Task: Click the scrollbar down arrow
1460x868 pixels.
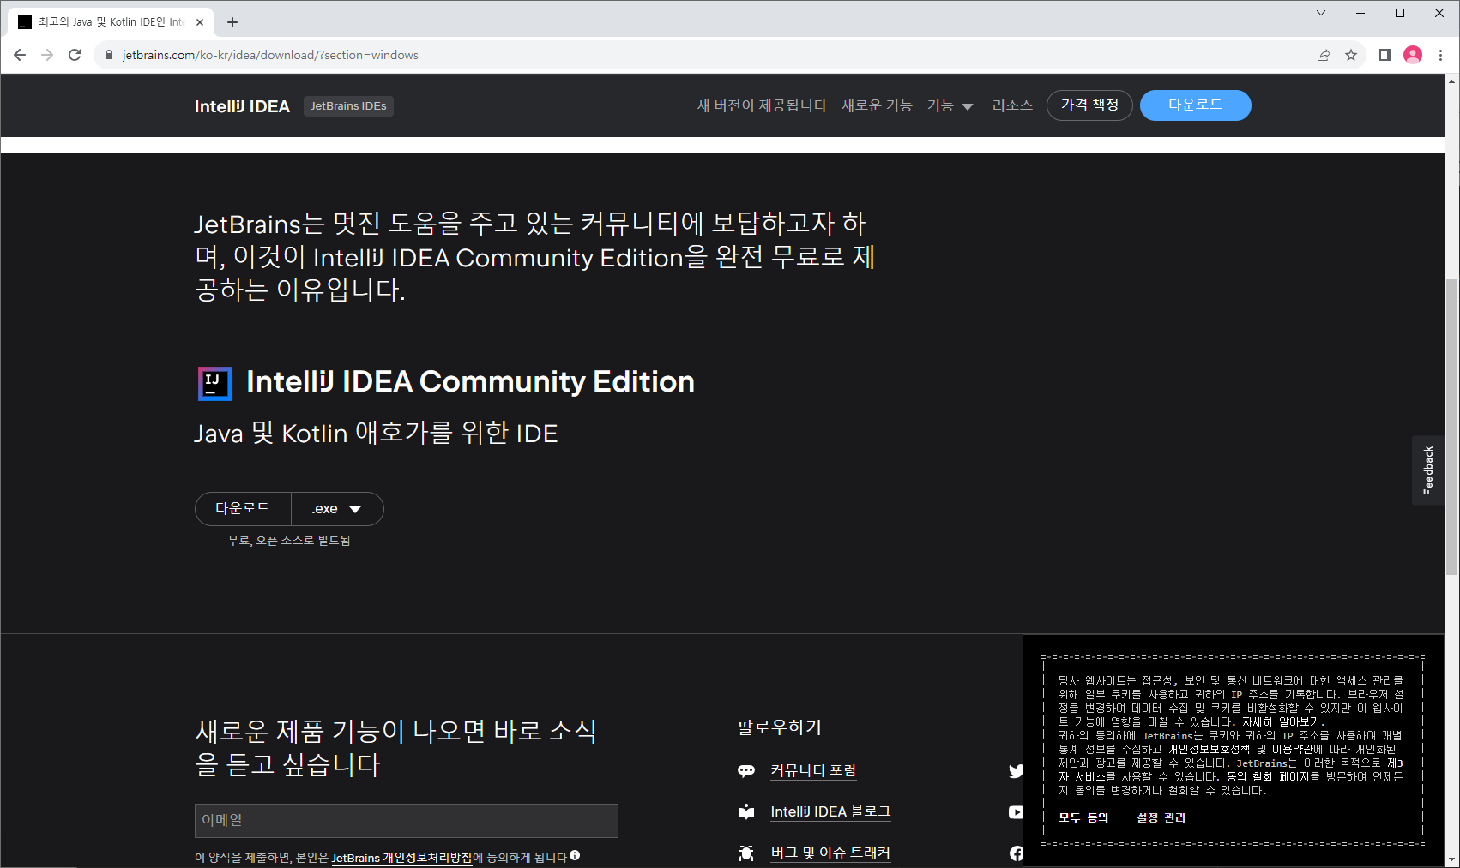Action: pos(1451,859)
